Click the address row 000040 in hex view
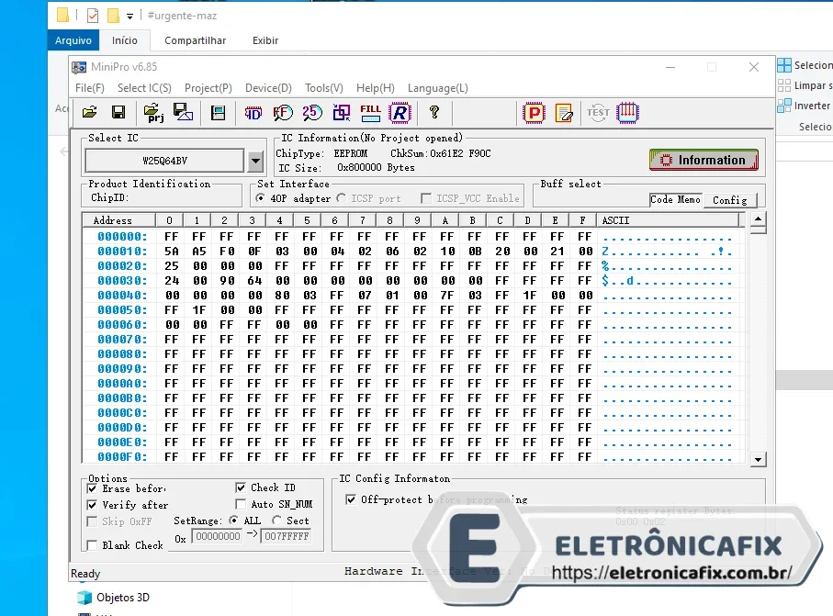This screenshot has width=833, height=616. tap(122, 296)
